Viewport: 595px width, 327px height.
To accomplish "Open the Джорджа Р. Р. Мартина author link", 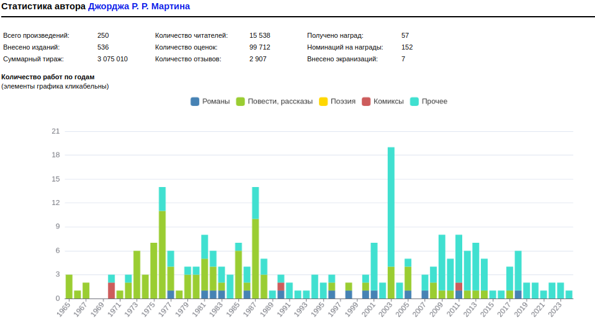I will (139, 6).
